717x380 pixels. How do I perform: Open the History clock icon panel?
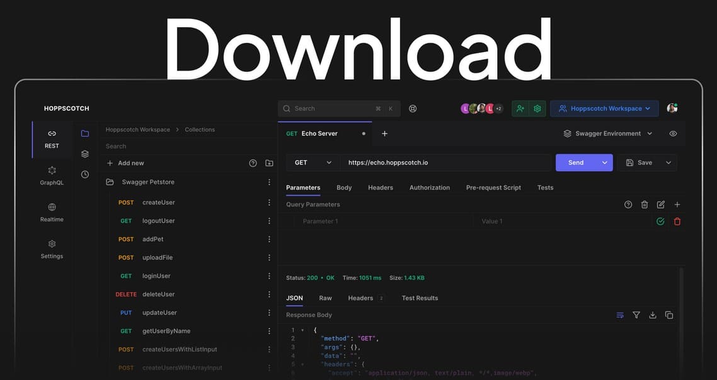pos(85,174)
